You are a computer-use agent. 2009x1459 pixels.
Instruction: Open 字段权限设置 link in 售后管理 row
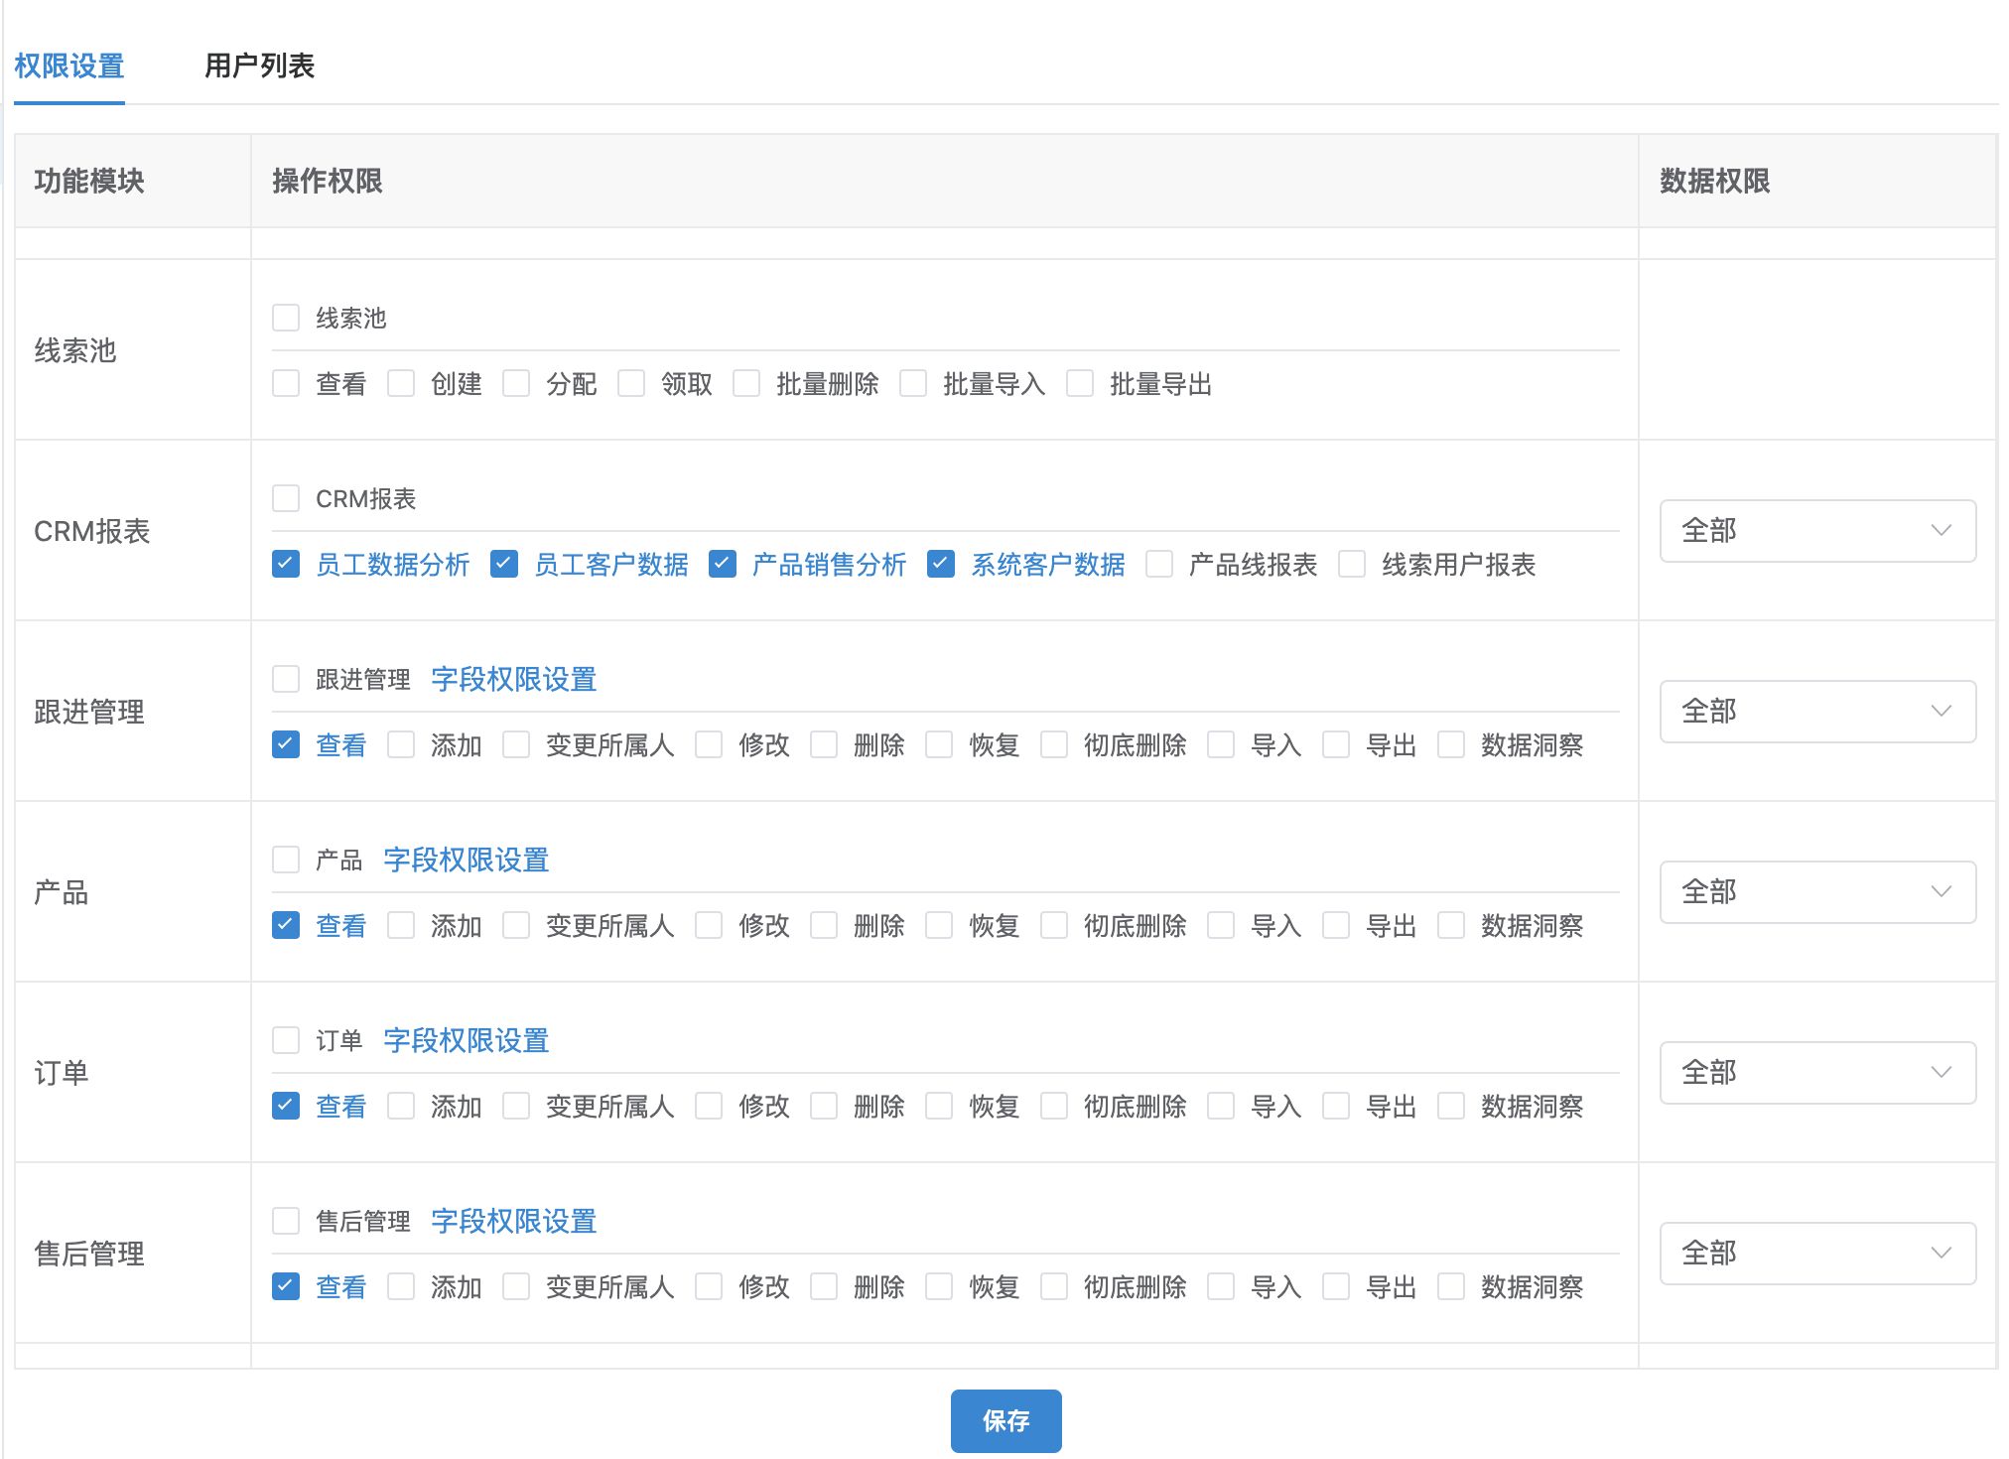(x=513, y=1222)
